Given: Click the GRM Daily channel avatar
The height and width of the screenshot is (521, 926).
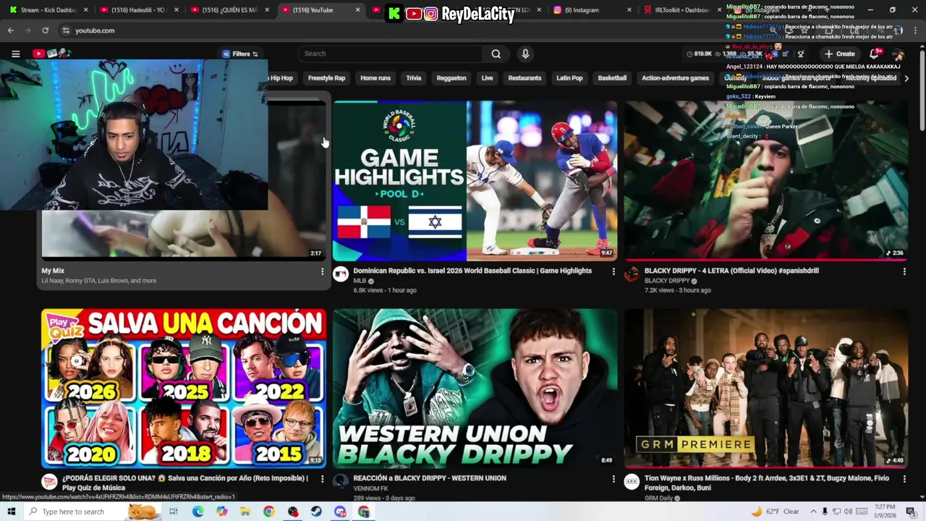Looking at the screenshot, I should click(x=632, y=482).
